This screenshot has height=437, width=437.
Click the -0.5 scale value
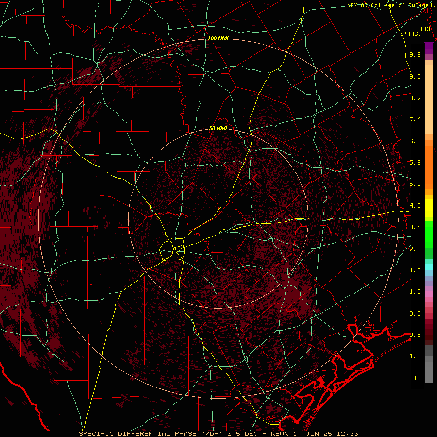click(413, 335)
